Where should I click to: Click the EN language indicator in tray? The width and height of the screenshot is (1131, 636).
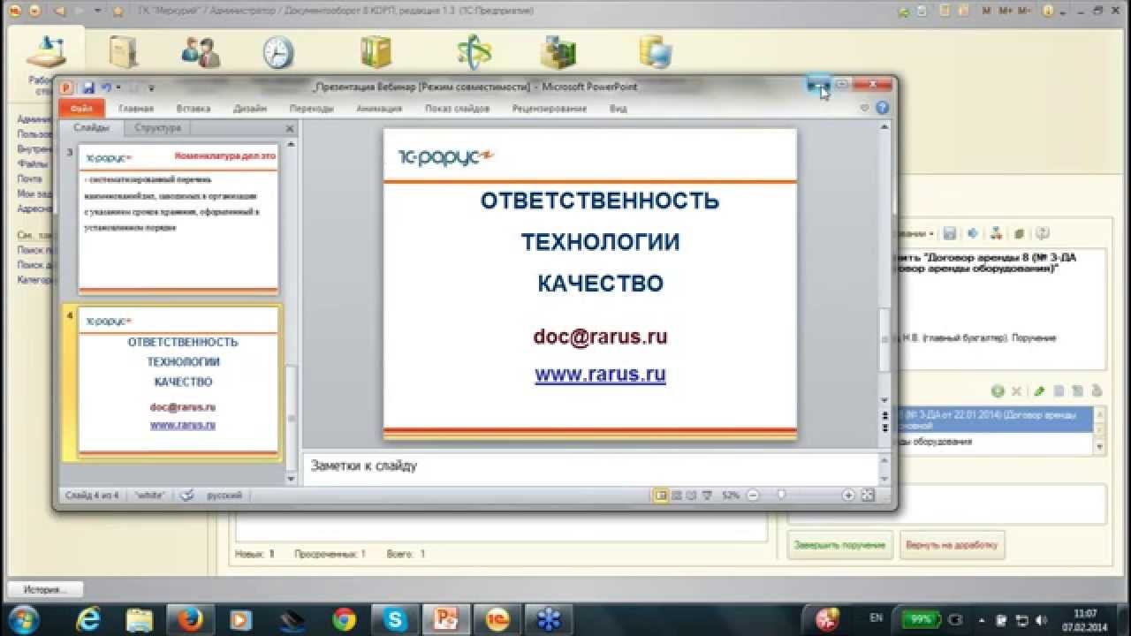(x=876, y=618)
